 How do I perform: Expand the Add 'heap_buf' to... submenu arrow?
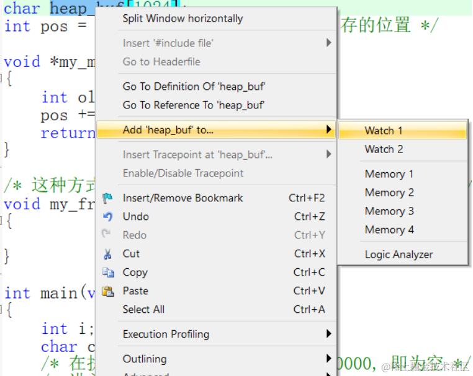click(x=329, y=129)
